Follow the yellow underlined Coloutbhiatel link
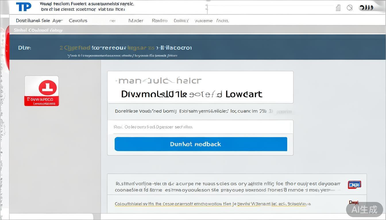This screenshot has width=386, height=220. point(213,204)
